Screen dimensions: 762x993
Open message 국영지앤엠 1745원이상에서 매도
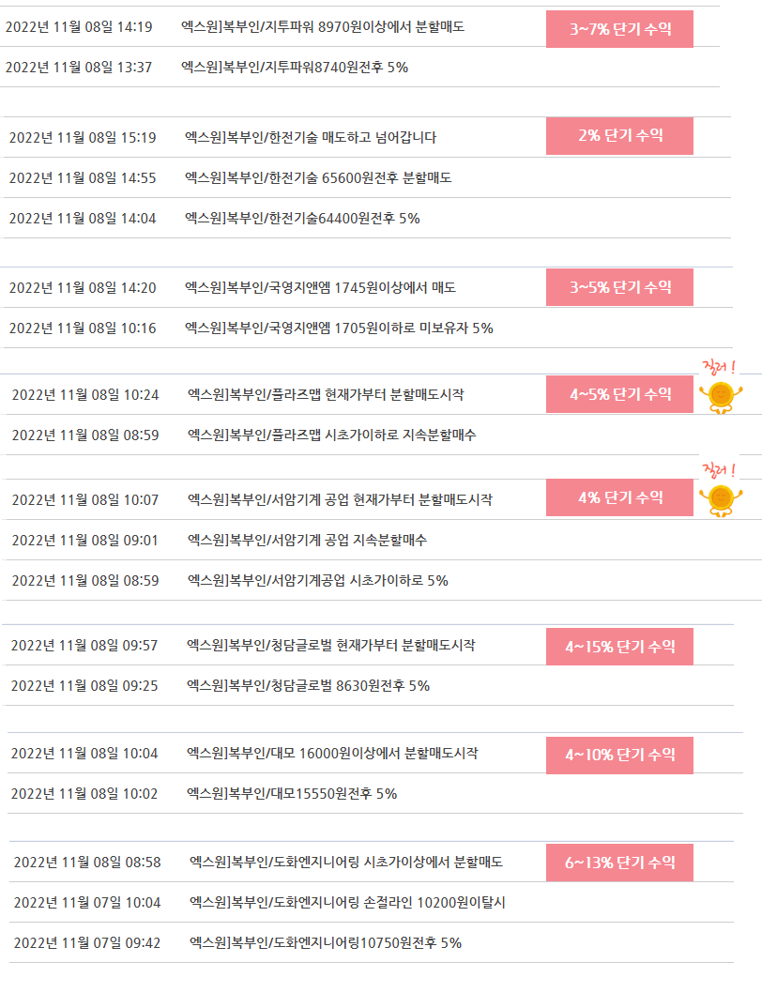pyautogui.click(x=320, y=287)
